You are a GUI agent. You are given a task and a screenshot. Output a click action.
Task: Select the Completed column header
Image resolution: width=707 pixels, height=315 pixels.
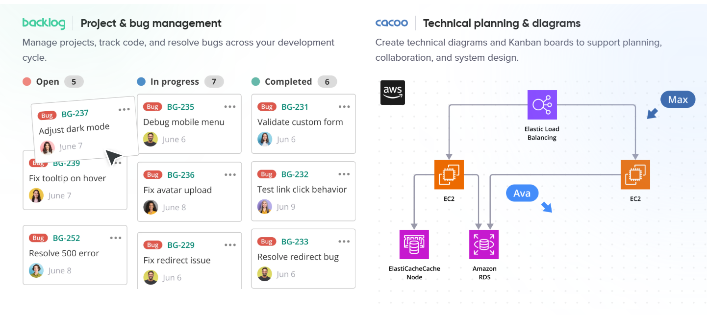tap(288, 82)
